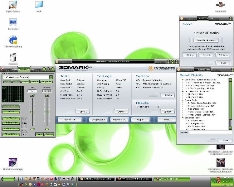Viewport: 234px width, 187px height.
Task: Open Graphs... in 3DMark05
Action: 141,120
